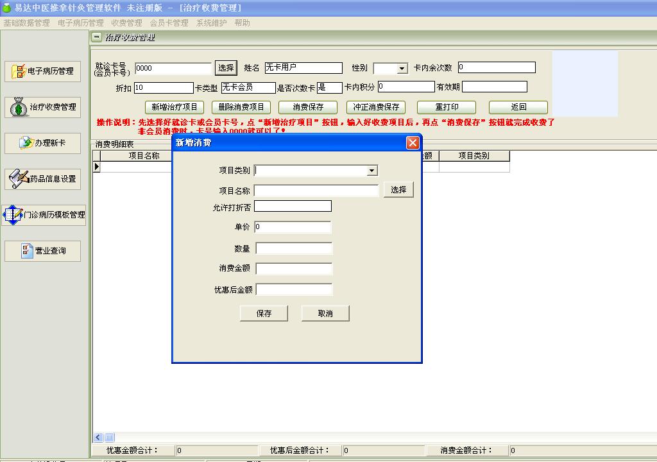Open the 基础数据管理 menu
The width and height of the screenshot is (657, 462).
click(26, 23)
